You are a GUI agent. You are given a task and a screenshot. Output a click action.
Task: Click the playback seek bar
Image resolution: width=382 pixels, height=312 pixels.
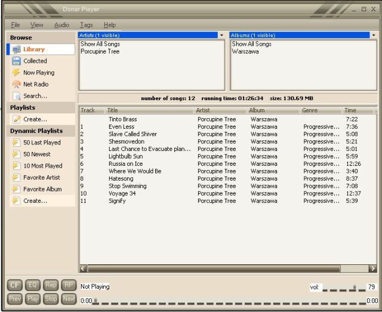tap(229, 301)
